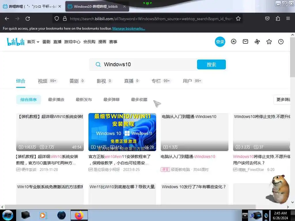Click the address bar URL field
295x221 pixels.
[151, 19]
